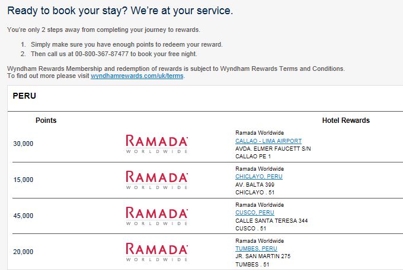
Task: Select the 15,000 points value
Action: click(23, 180)
